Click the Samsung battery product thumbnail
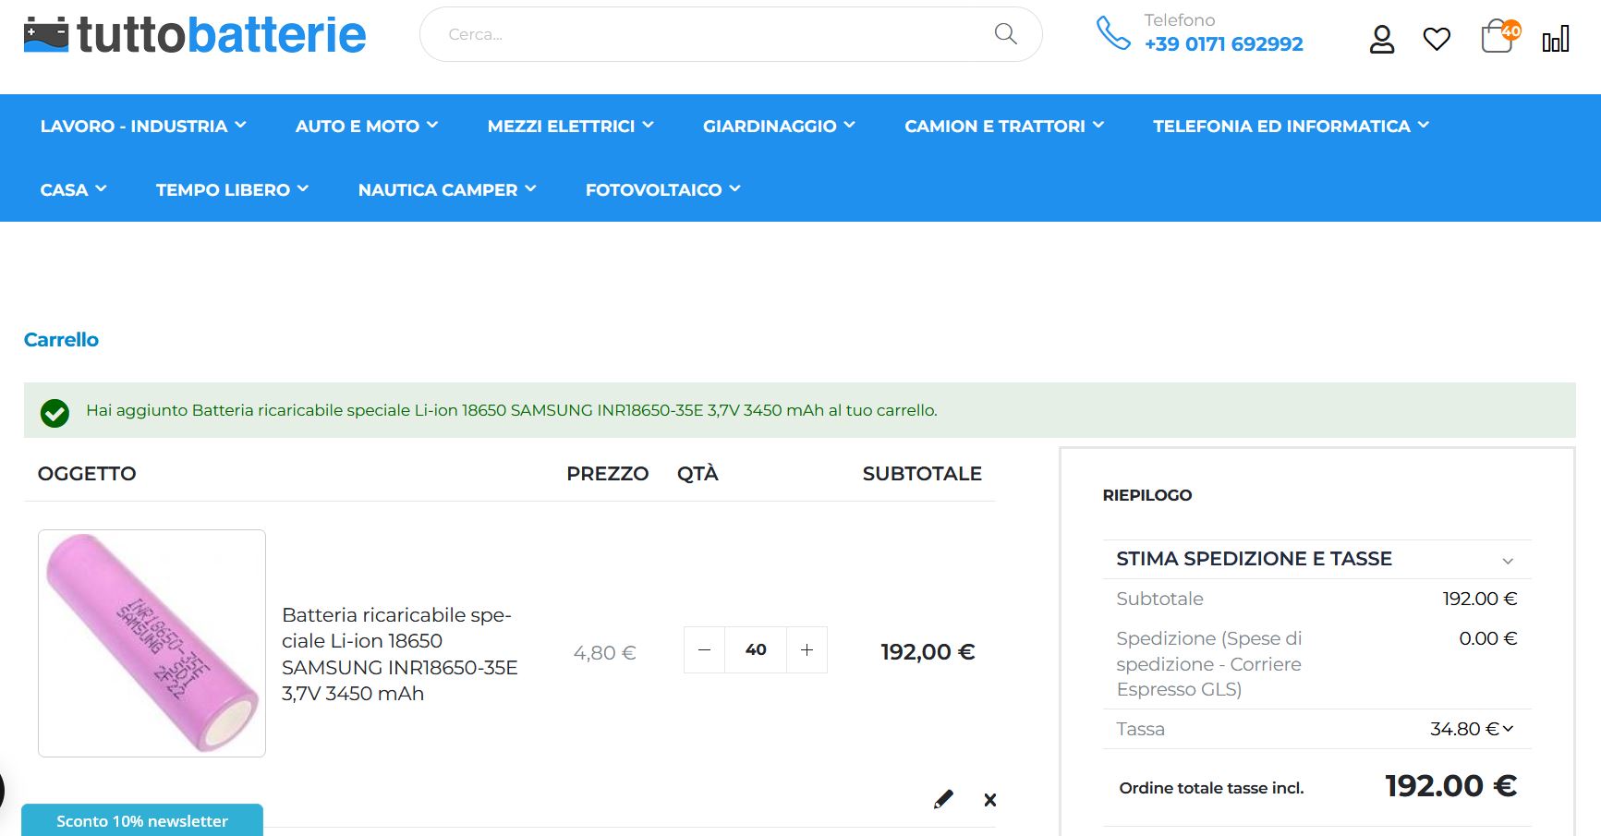The height and width of the screenshot is (836, 1601). [152, 643]
